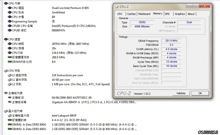This screenshot has height=135, width=220.
Task: Switch to the SPD tab in CPU-Z
Action: point(167,14)
